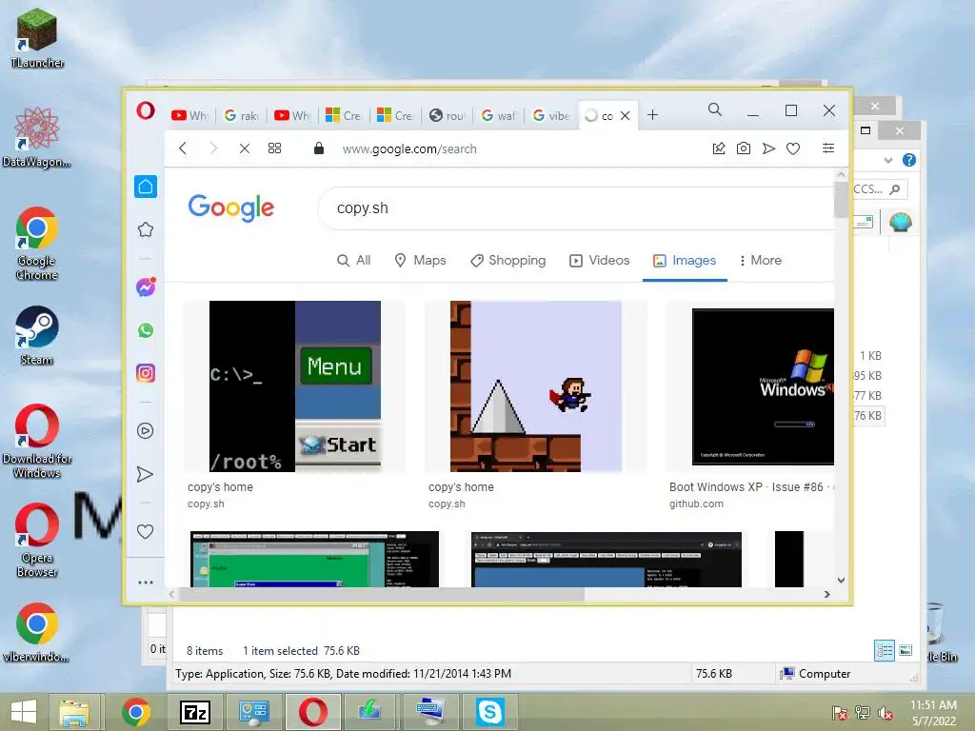The width and height of the screenshot is (975, 731).
Task: Select the Videos results tab
Action: [x=600, y=261]
